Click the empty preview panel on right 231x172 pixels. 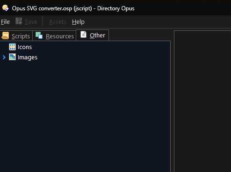click(202, 101)
